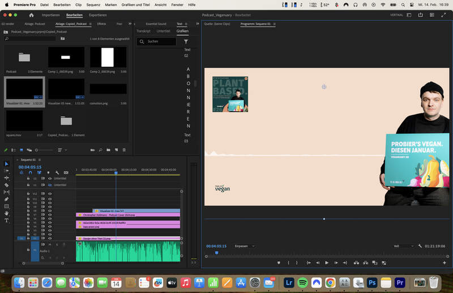Switch to the Untertitel tab
This screenshot has width=453, height=293.
pos(163,31)
